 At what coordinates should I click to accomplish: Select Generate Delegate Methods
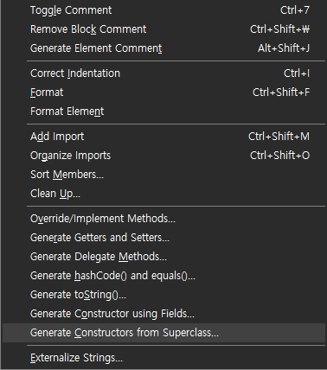[163, 257]
